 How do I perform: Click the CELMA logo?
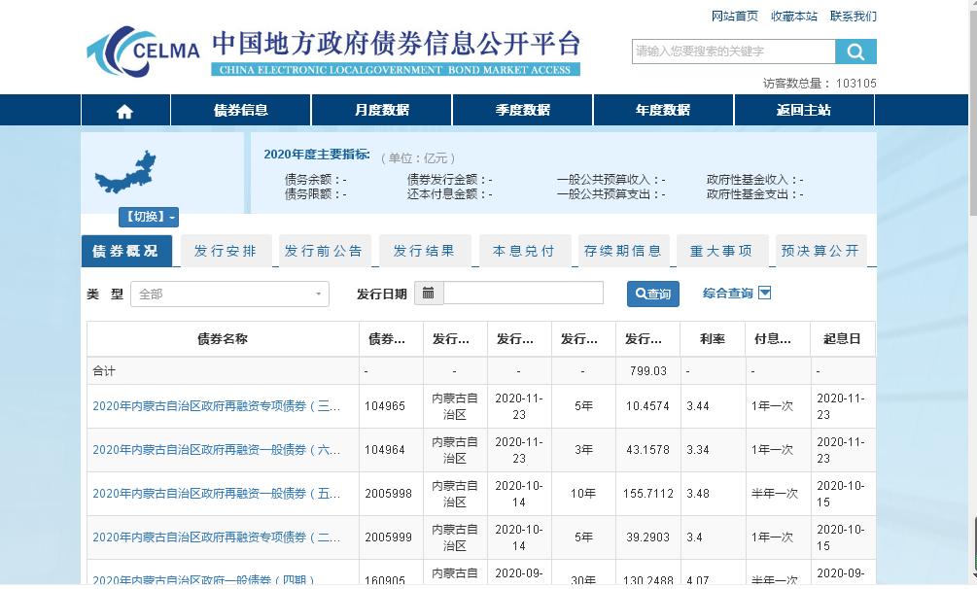(x=143, y=50)
